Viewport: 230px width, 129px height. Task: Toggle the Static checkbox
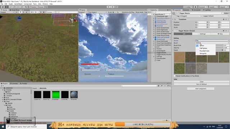[223, 13]
